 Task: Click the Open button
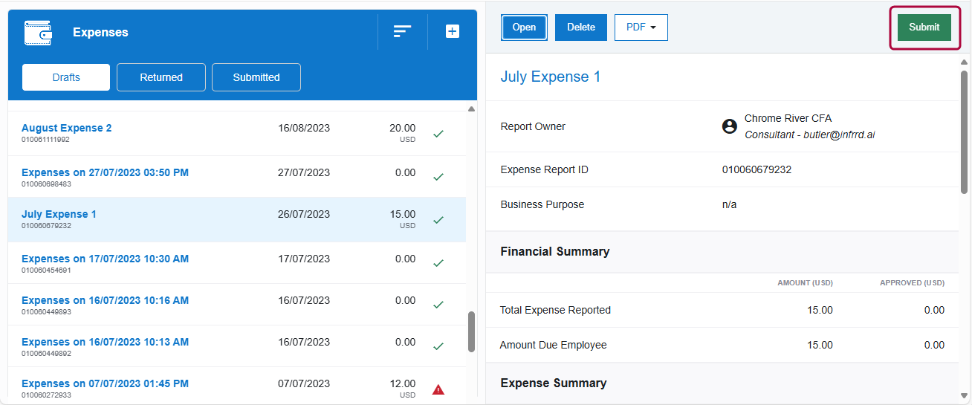(524, 27)
